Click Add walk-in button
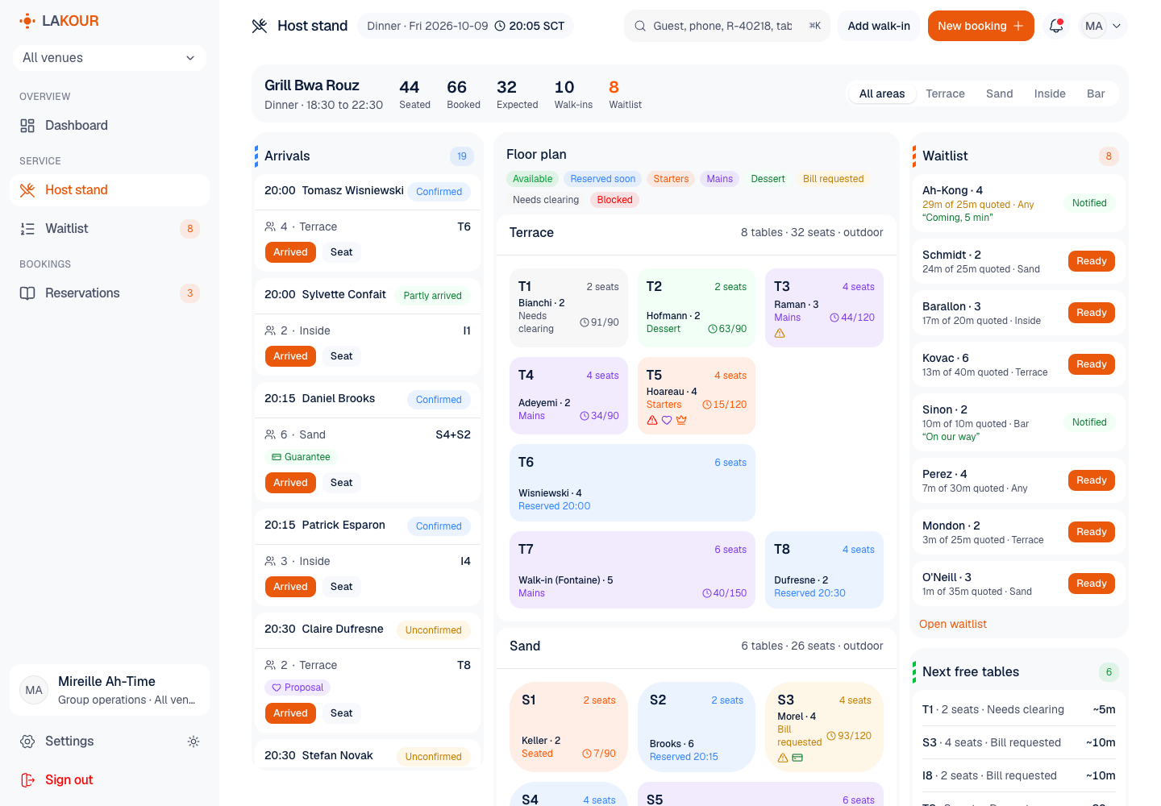Screen dimensions: 1161x806 [879, 26]
